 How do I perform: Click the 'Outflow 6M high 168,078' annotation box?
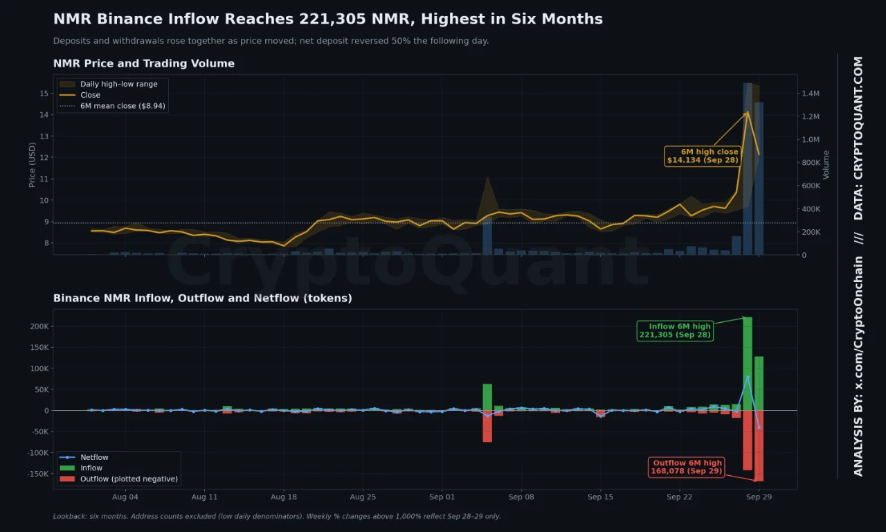687,468
